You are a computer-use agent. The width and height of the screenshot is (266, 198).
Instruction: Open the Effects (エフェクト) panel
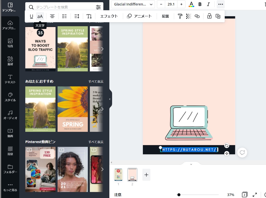point(109,16)
